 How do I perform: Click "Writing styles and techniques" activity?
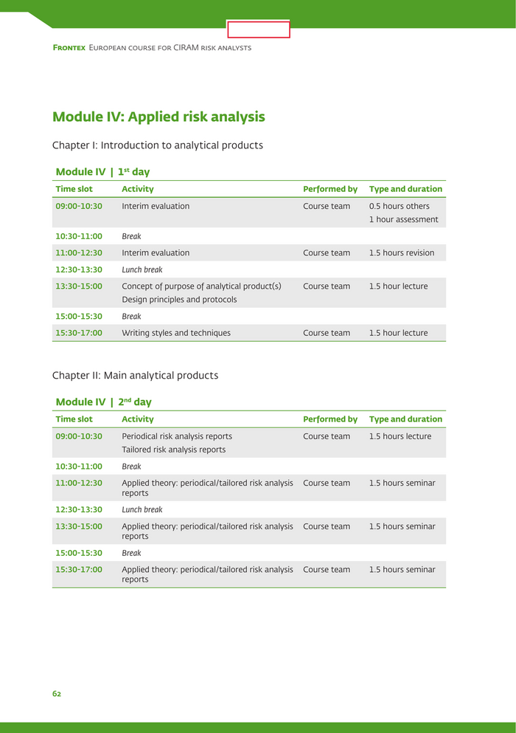[x=176, y=333]
